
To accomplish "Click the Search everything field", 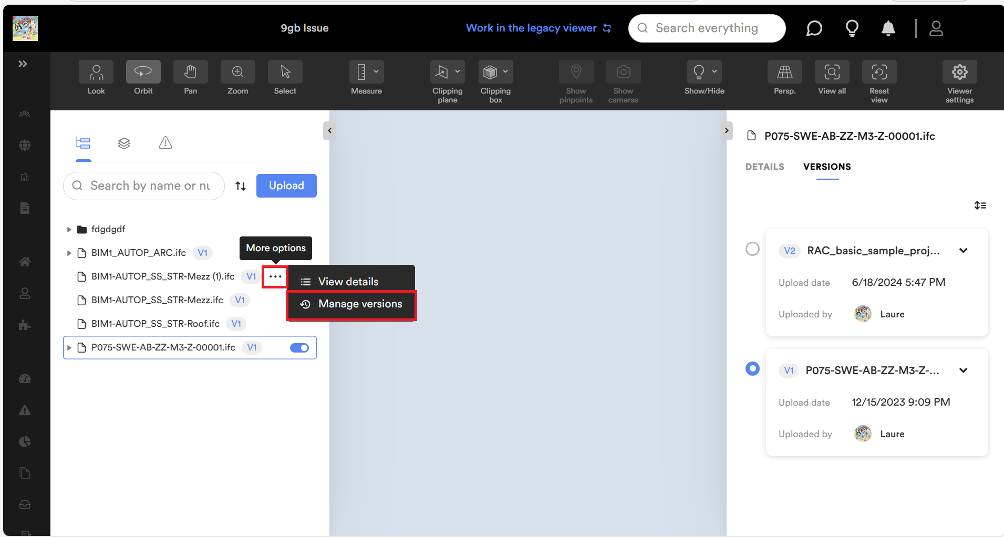I will [x=707, y=28].
